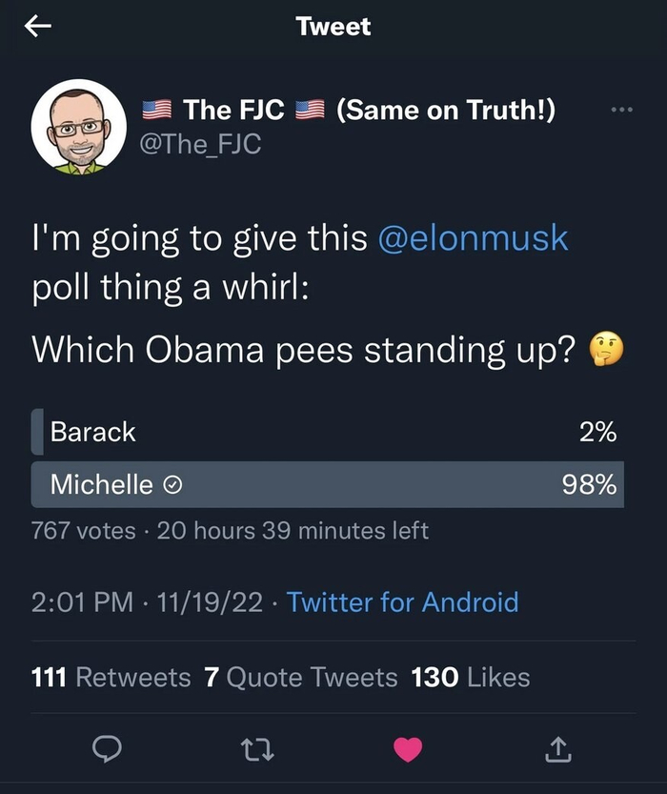This screenshot has width=667, height=794.
Task: Click the @elonmusk mention link
Action: point(474,237)
